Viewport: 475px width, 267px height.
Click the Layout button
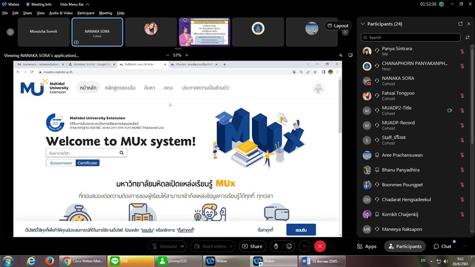click(x=338, y=26)
